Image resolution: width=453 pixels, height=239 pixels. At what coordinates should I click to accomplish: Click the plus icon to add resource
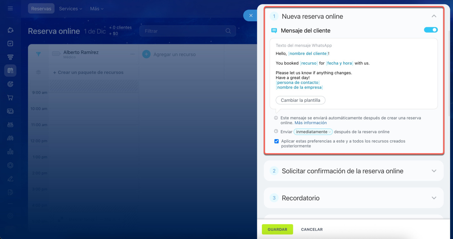tap(146, 54)
